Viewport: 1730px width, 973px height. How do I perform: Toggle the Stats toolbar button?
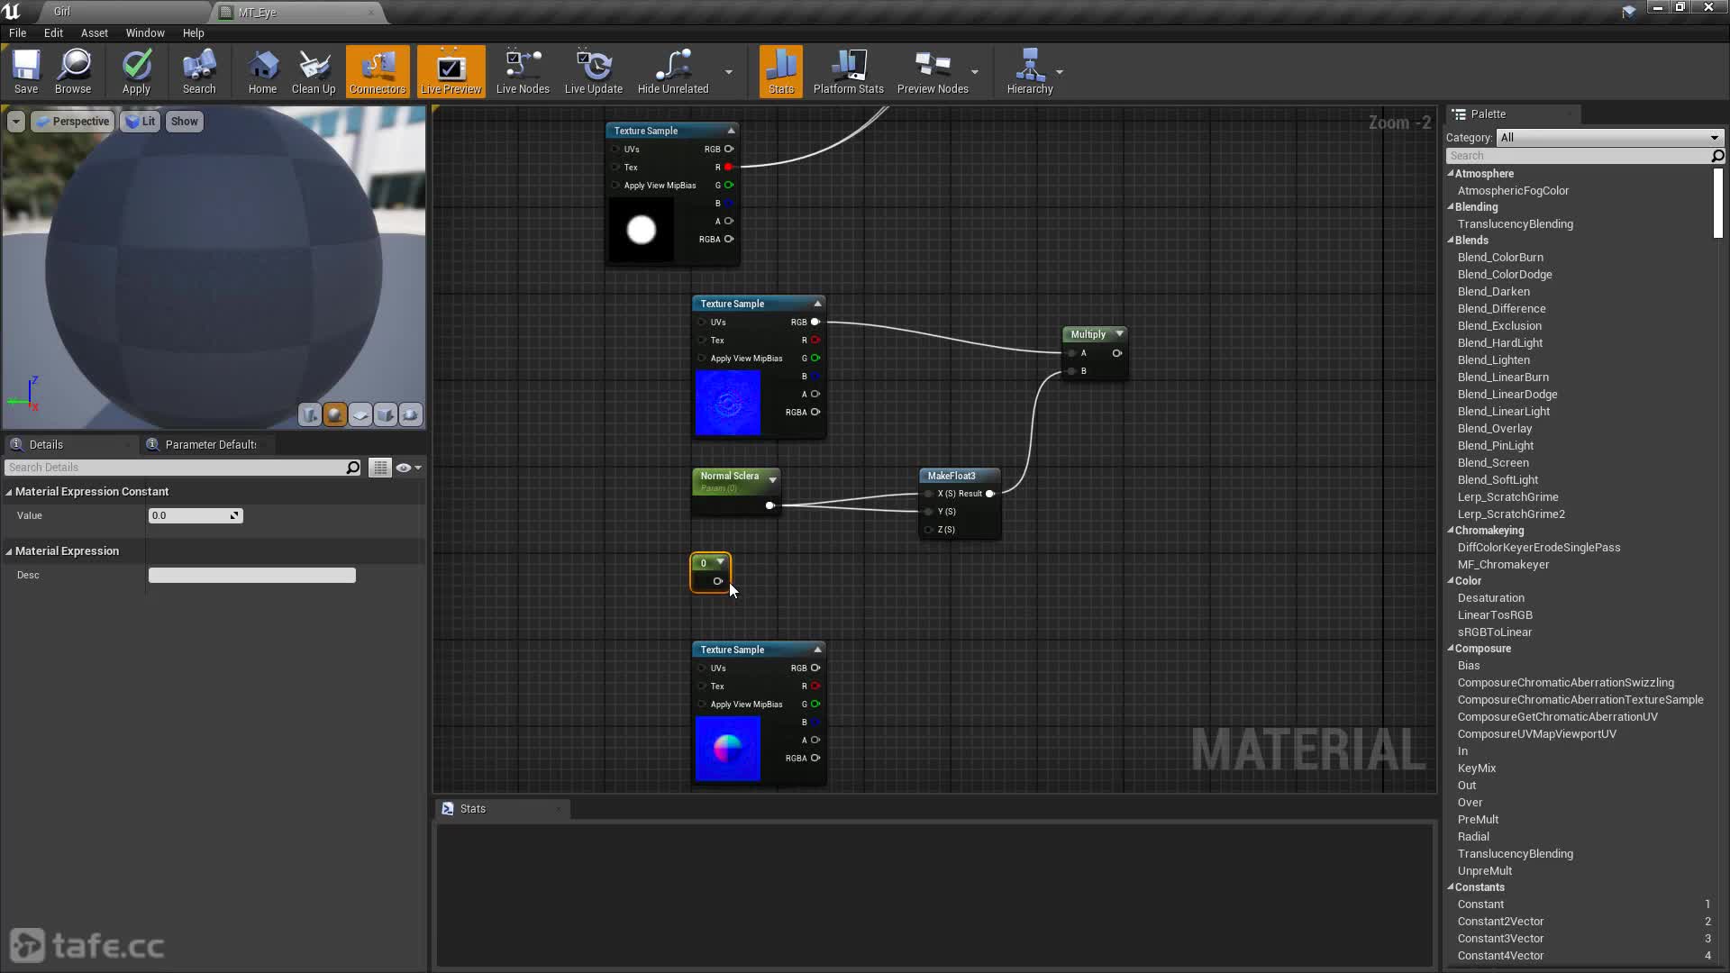click(x=781, y=71)
